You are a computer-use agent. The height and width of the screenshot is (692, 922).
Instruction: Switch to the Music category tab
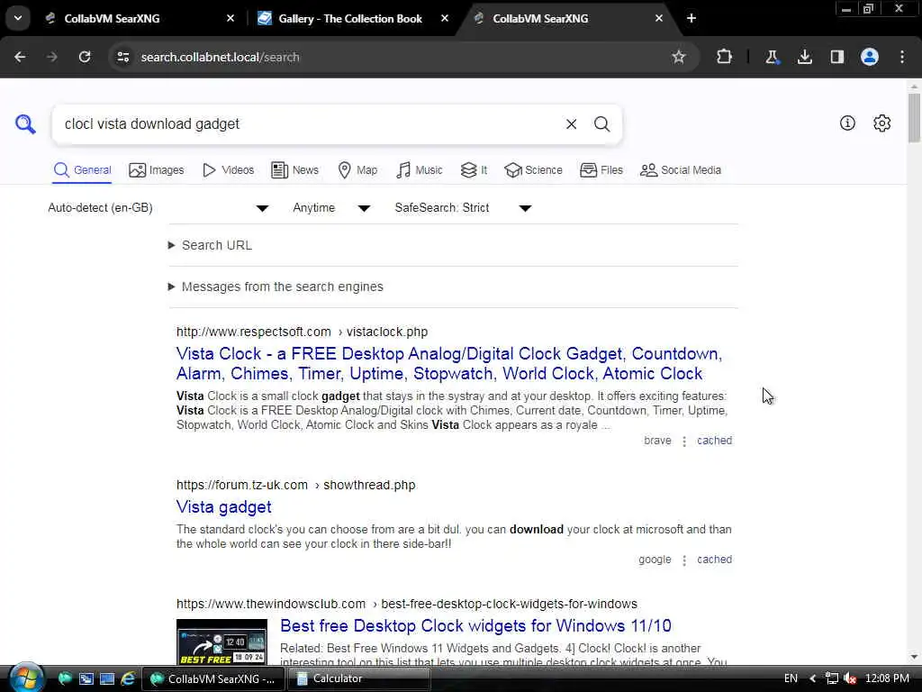(420, 170)
